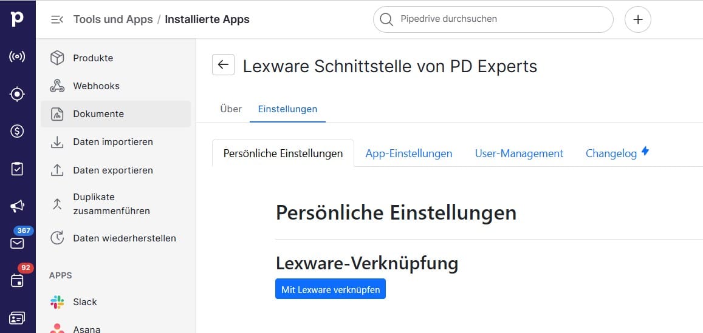Viewport: 703px width, 333px height.
Task: Go back using the arrow button
Action: coord(223,64)
